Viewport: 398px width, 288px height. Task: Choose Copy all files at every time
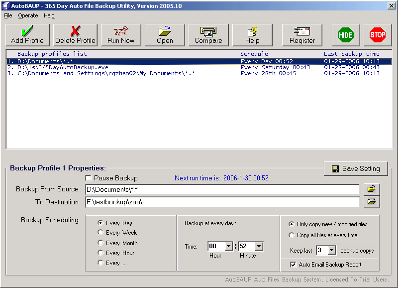click(292, 235)
